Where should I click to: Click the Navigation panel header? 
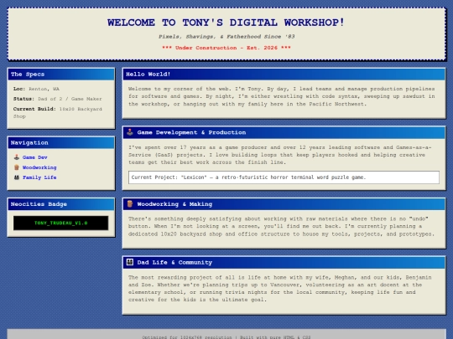[x=61, y=142]
